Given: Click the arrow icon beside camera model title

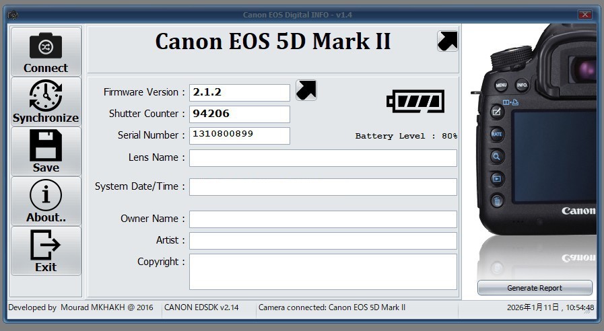Looking at the screenshot, I should coord(448,41).
